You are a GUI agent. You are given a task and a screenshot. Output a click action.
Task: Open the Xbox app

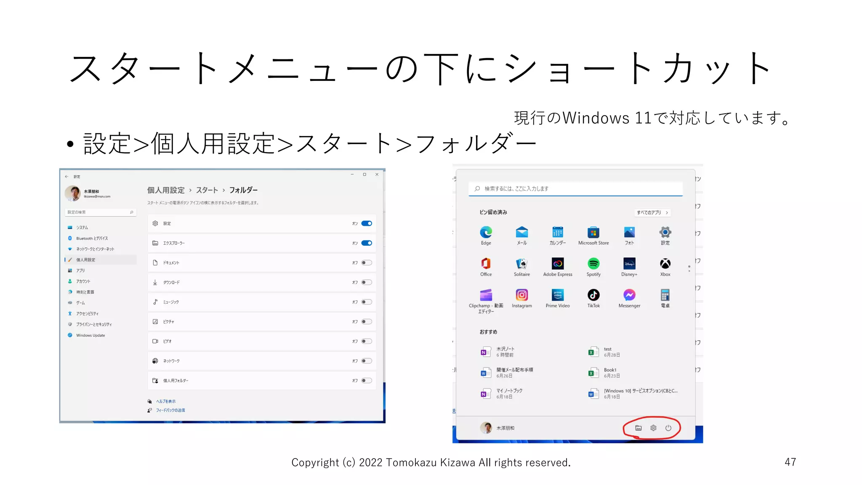coord(665,267)
